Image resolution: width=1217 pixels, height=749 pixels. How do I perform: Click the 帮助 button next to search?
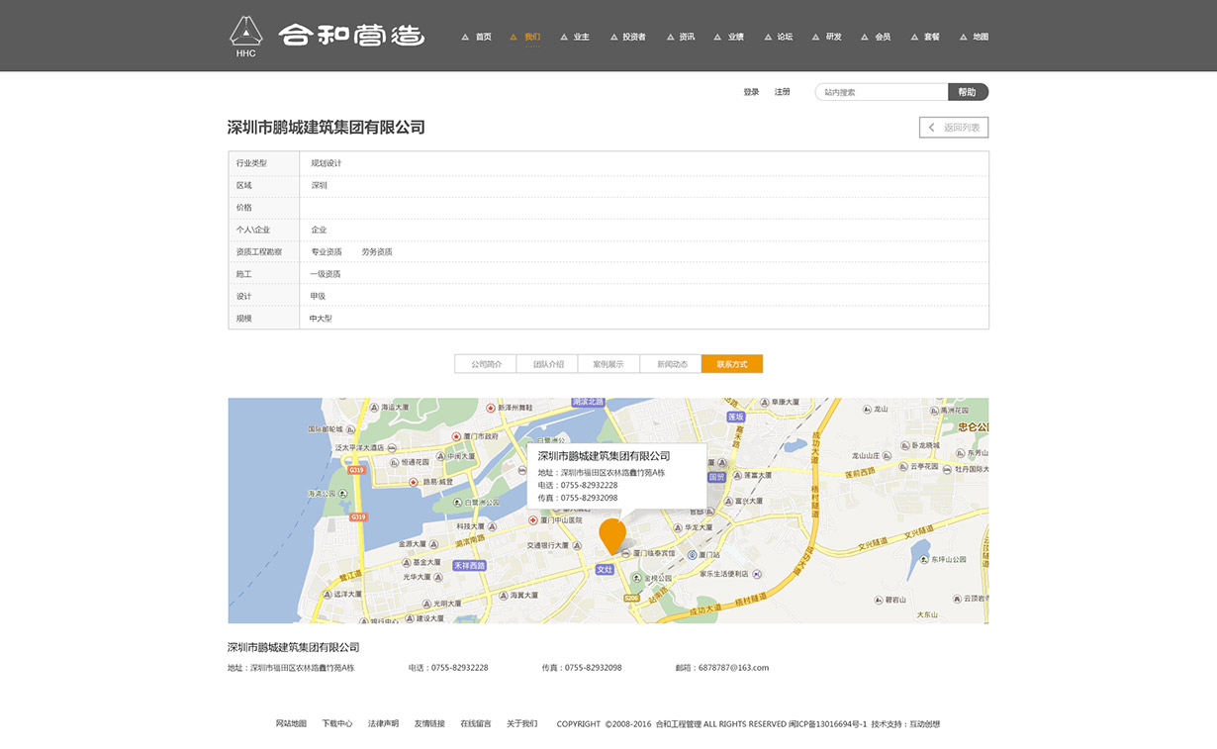click(968, 92)
